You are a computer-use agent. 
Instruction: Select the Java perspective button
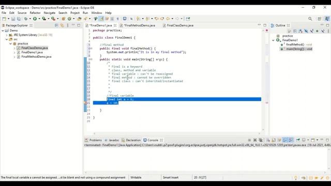327,19
